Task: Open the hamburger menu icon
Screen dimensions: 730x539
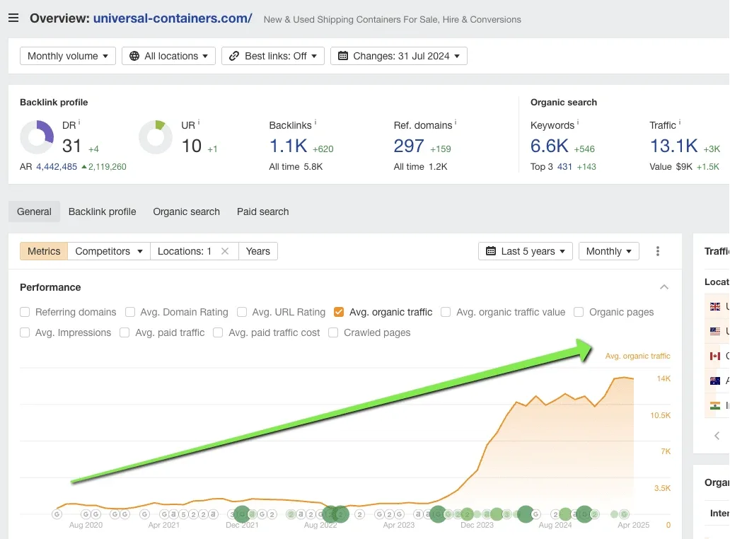Action: (x=13, y=18)
